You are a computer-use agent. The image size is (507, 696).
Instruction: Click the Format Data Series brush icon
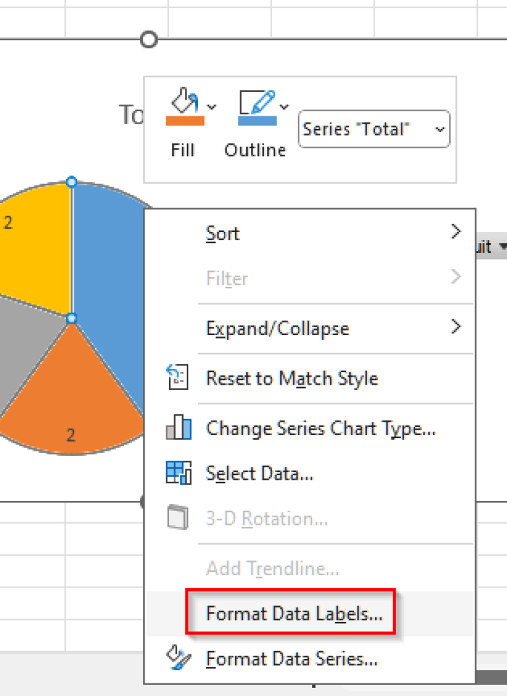[178, 658]
